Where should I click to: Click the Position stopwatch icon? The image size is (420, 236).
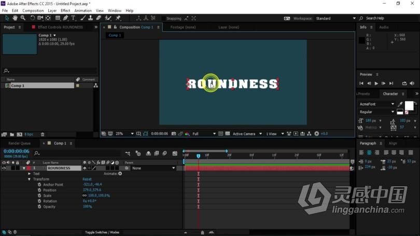tap(39, 190)
